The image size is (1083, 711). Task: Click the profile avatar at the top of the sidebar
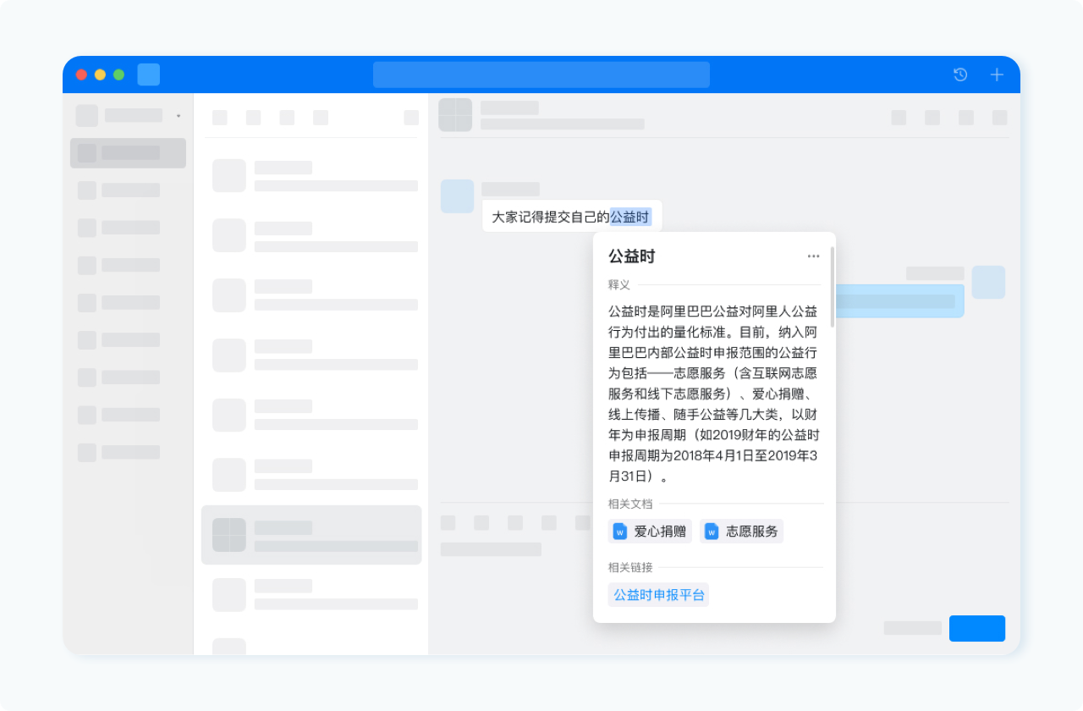86,114
